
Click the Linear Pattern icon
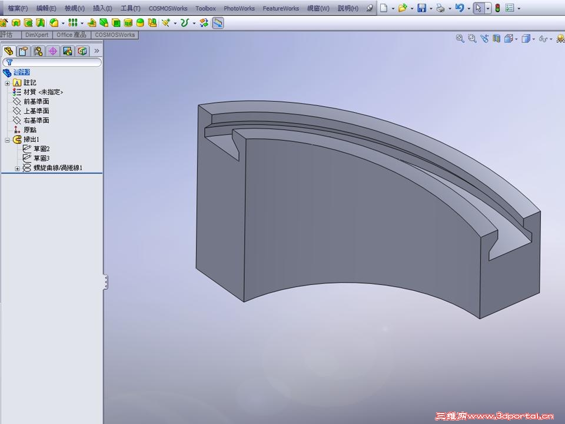point(73,23)
